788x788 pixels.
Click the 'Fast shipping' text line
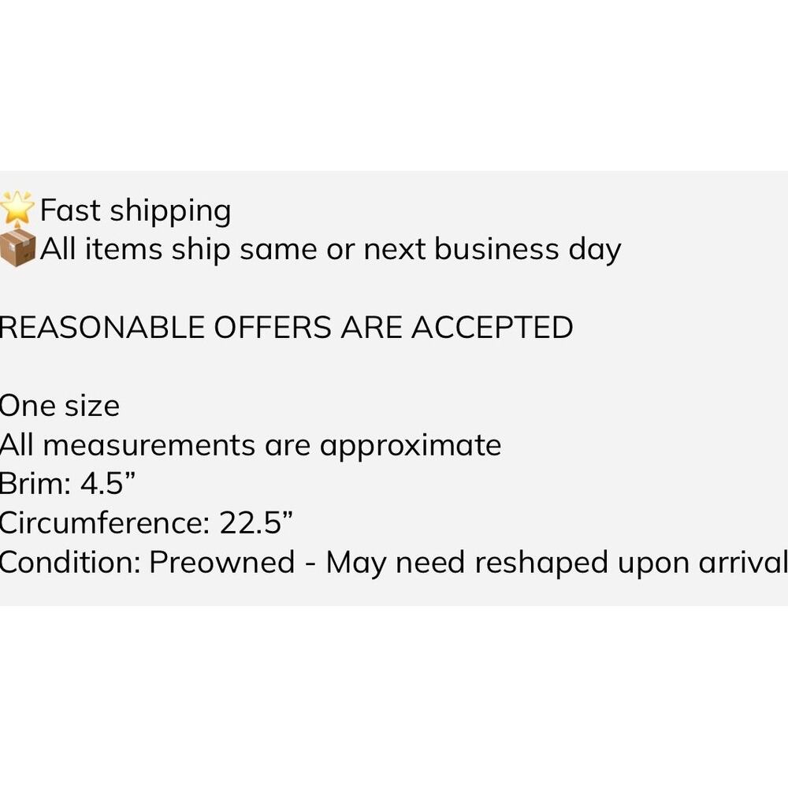136,210
